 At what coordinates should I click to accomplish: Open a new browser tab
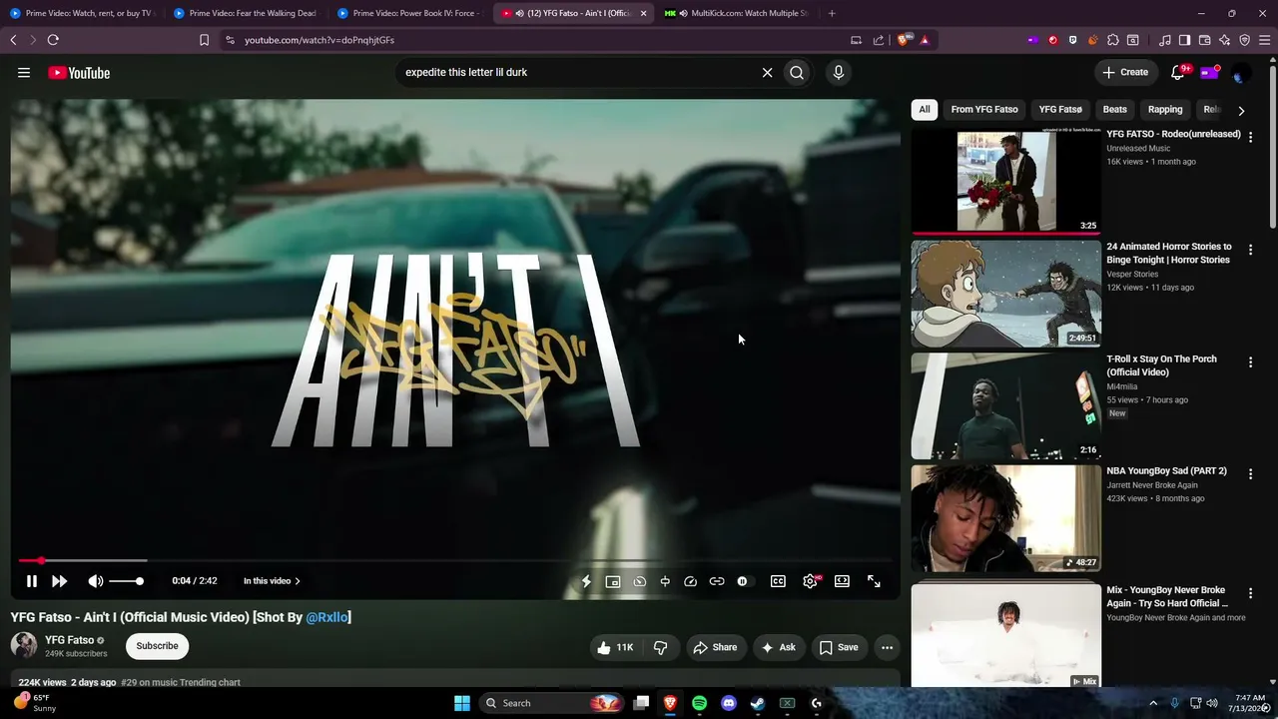tap(832, 13)
